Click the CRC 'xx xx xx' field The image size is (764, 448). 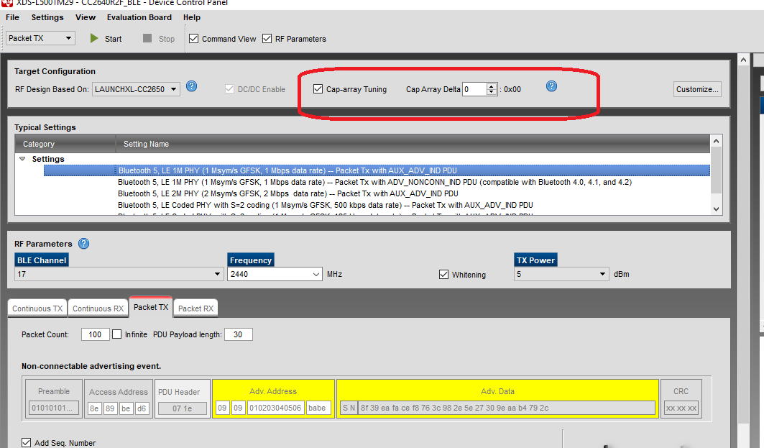coord(681,408)
